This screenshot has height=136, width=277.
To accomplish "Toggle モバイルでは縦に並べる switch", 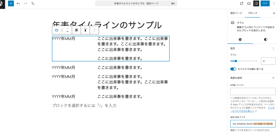I will click(233, 69).
